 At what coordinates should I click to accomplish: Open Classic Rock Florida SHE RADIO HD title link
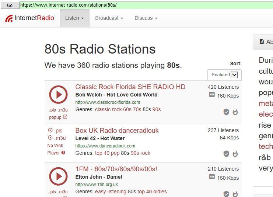click(130, 87)
